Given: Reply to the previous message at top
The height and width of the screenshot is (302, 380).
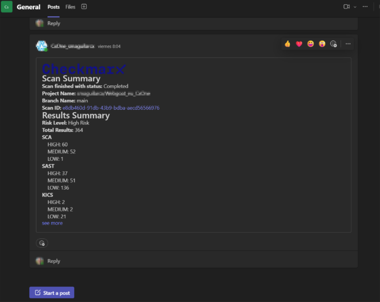Looking at the screenshot, I should point(54,23).
